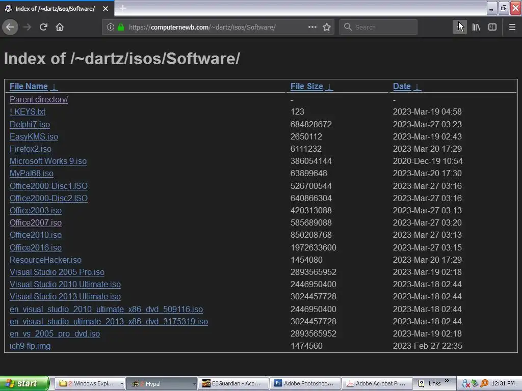Open the Windows start menu
522x391 pixels.
(24, 383)
